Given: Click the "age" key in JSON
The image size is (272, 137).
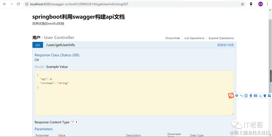Looking at the screenshot, I should pyautogui.click(x=43, y=79).
